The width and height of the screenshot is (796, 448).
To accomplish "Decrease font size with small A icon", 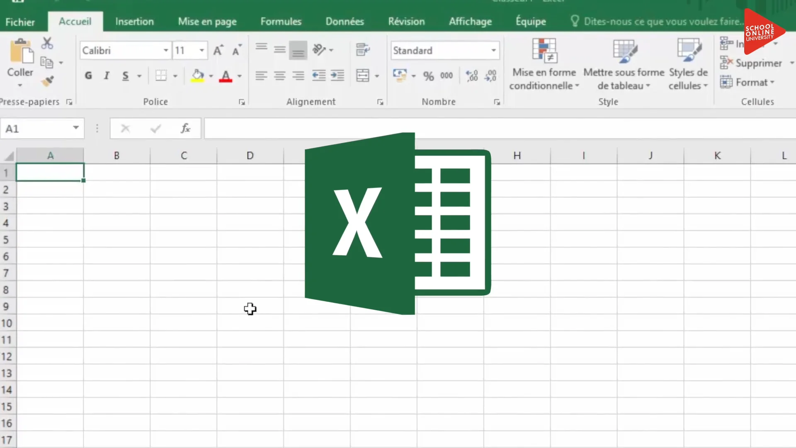I will (x=237, y=50).
